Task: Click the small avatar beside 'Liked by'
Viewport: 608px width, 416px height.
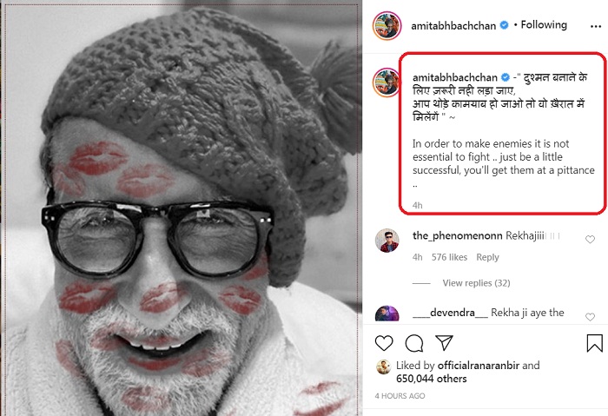Action: [382, 366]
